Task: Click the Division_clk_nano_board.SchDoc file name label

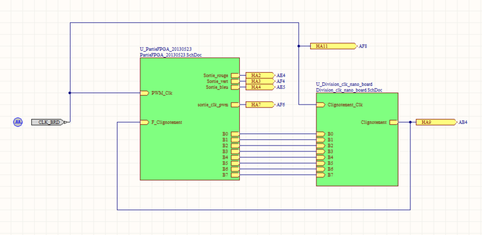Action: click(x=349, y=90)
